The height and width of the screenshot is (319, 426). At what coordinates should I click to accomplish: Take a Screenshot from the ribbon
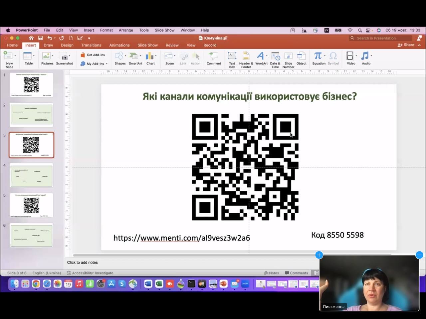(64, 58)
